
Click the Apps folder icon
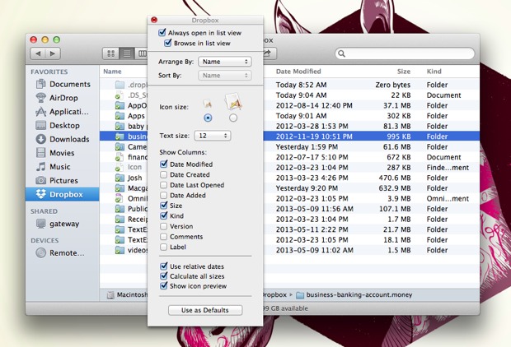120,116
